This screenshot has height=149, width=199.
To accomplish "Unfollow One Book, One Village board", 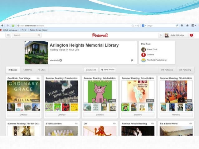I will (x=24, y=115).
